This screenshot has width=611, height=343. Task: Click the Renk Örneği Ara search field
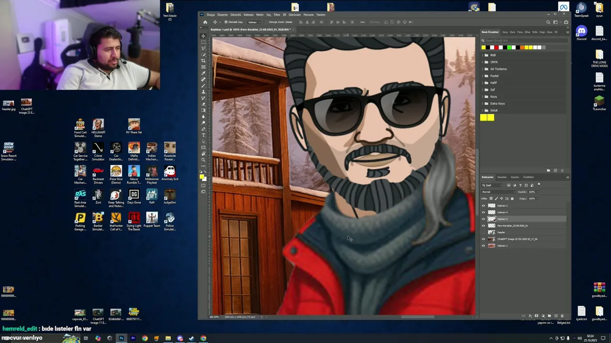point(527,40)
